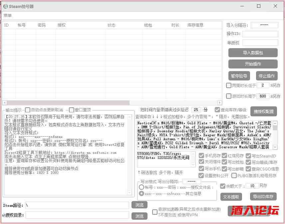Click the 导入数据包 button
Viewport: 285px width, 224px height.
tap(253, 53)
